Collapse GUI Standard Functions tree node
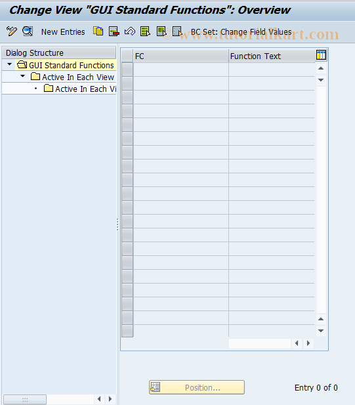 pyautogui.click(x=10, y=64)
